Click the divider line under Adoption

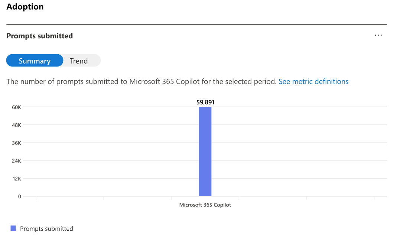click(x=196, y=25)
